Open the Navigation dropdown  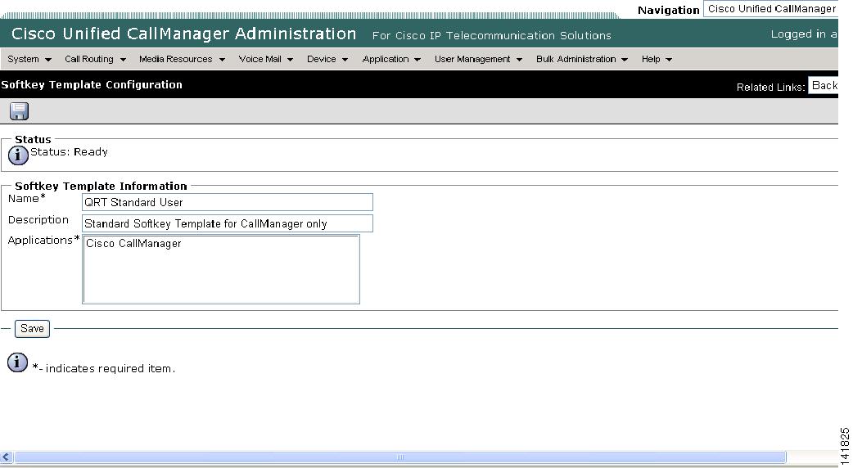pos(771,9)
